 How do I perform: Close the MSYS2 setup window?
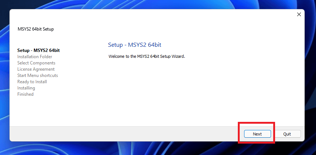pyautogui.click(x=299, y=14)
